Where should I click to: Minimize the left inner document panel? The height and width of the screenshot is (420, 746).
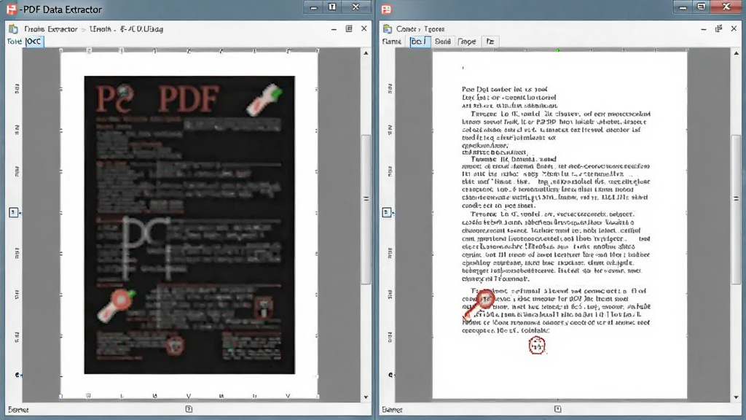(x=334, y=29)
